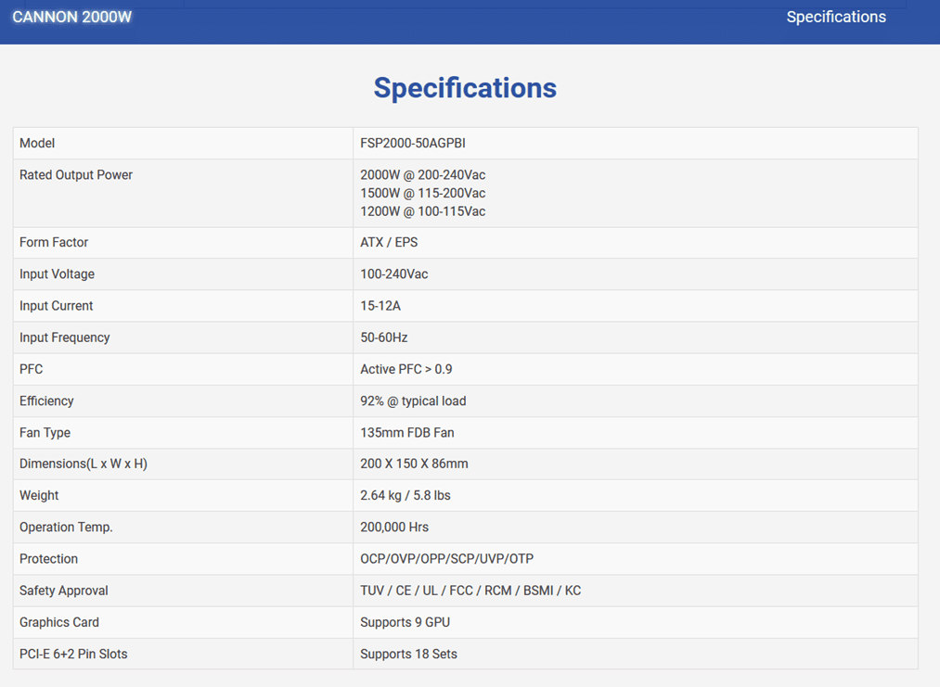The height and width of the screenshot is (687, 940).
Task: Click the 135mm FDB Fan value
Action: pyautogui.click(x=407, y=432)
